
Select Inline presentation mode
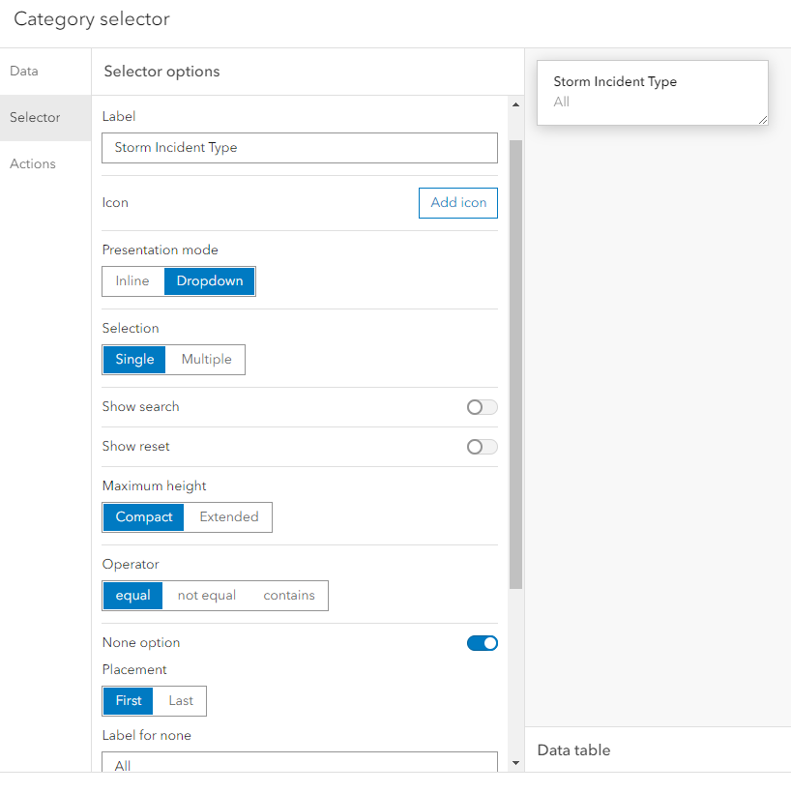pyautogui.click(x=132, y=280)
